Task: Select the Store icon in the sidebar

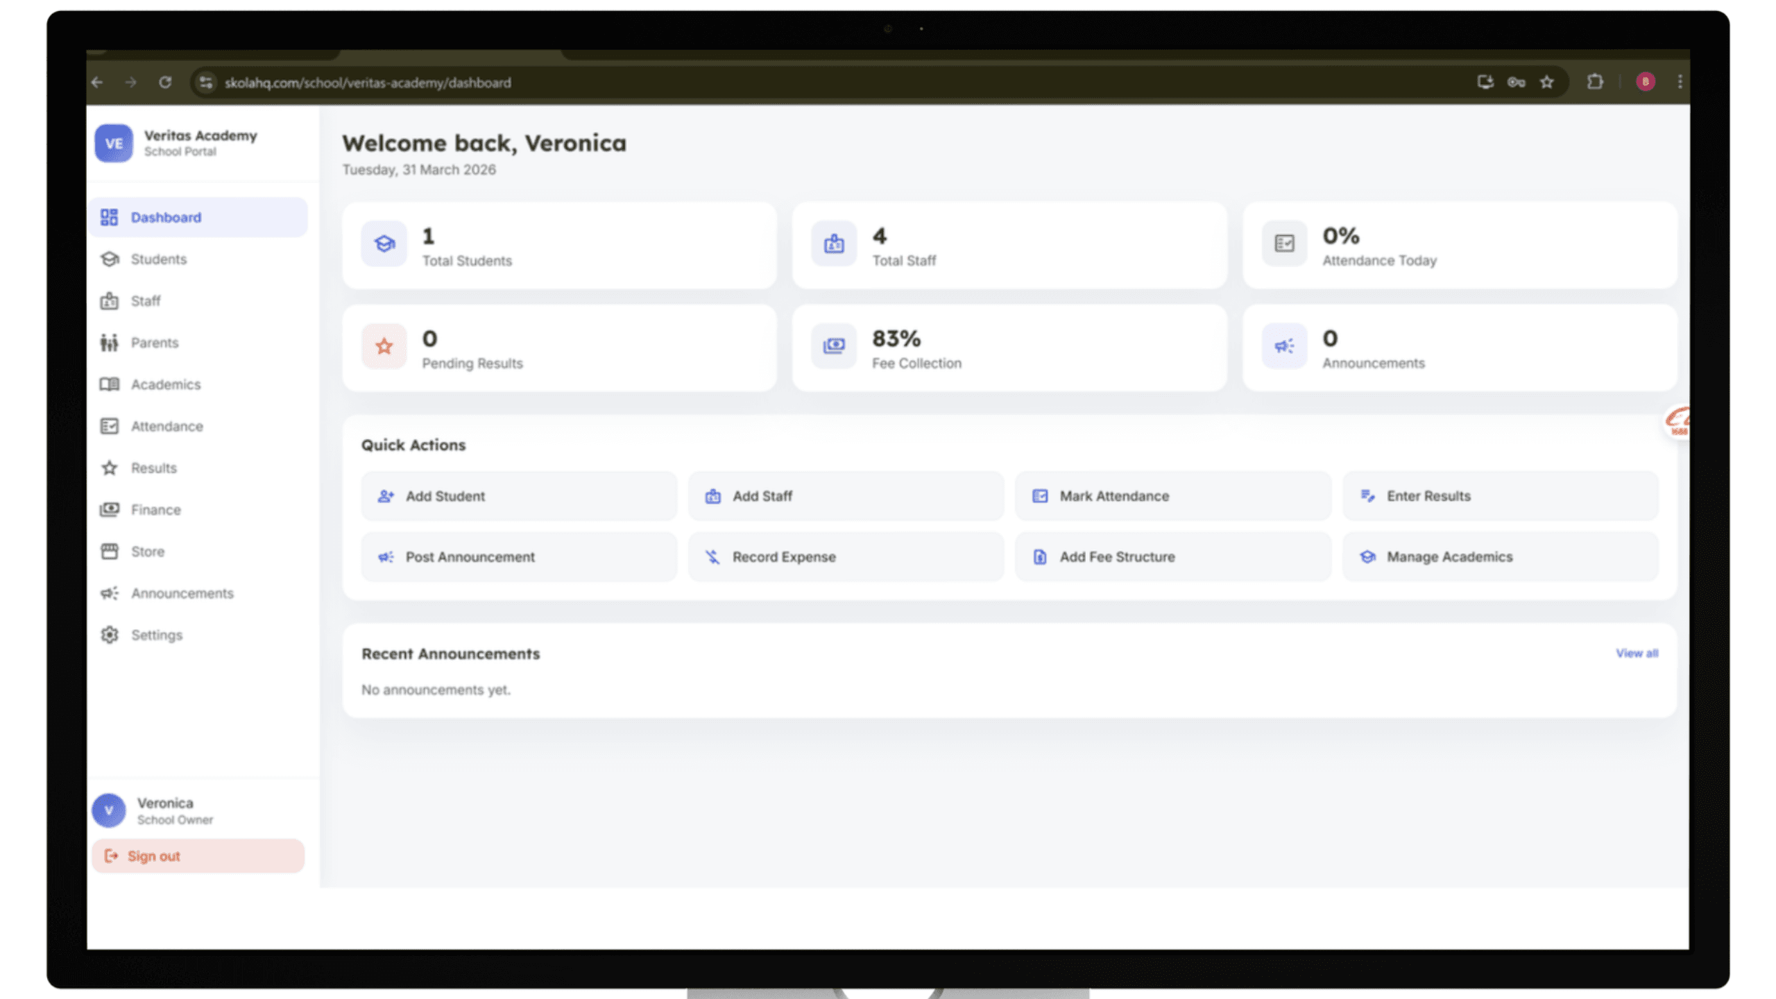Action: 110,552
